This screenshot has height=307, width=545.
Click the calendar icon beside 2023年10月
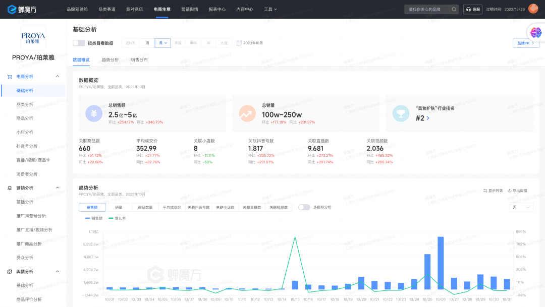[x=239, y=43]
